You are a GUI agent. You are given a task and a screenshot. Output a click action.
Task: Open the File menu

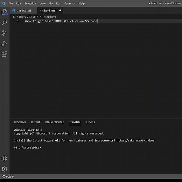click(10, 3)
